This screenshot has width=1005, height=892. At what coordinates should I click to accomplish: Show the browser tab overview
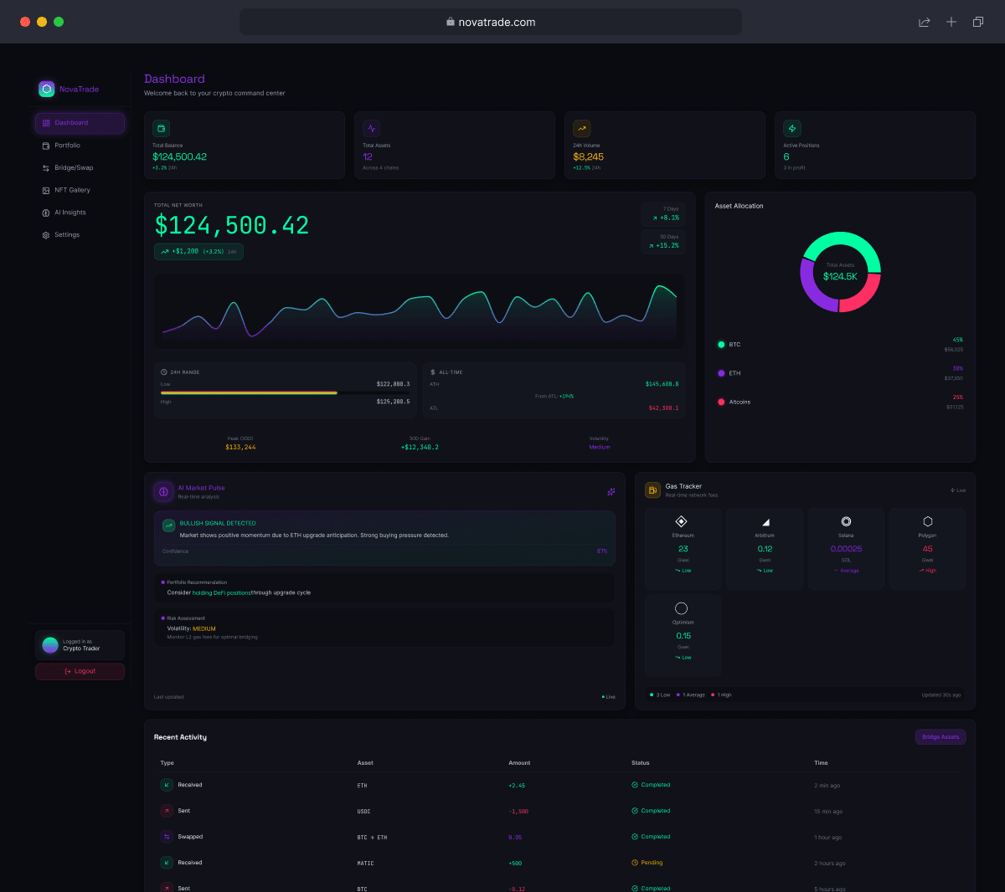pos(977,22)
